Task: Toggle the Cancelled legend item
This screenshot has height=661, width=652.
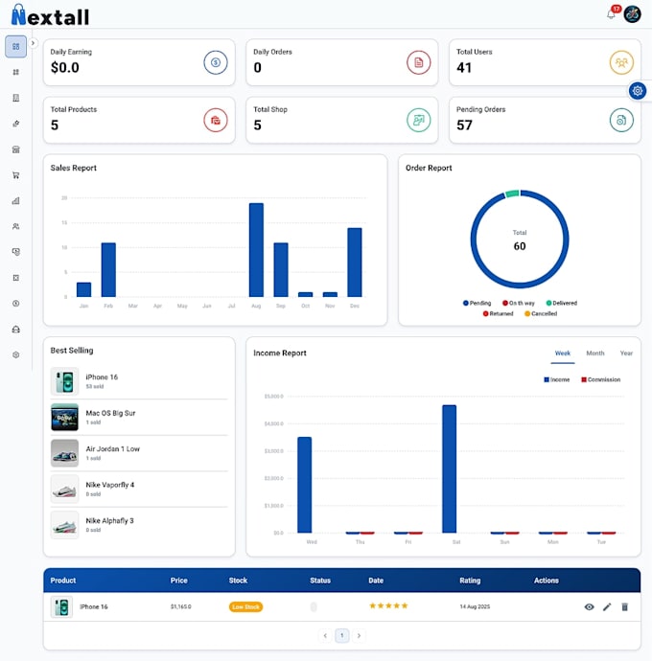Action: [541, 313]
